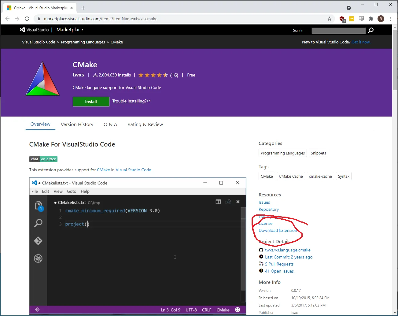Click the CMake triangle logo image
The width and height of the screenshot is (398, 316).
(42, 79)
